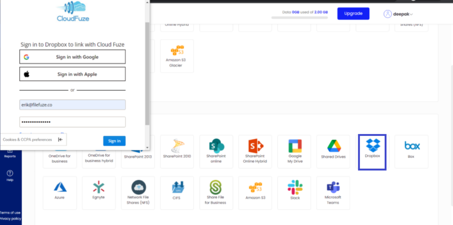Screen dimensions: 453x225
Task: Choose the CIFS file share icon
Action: coord(177,193)
